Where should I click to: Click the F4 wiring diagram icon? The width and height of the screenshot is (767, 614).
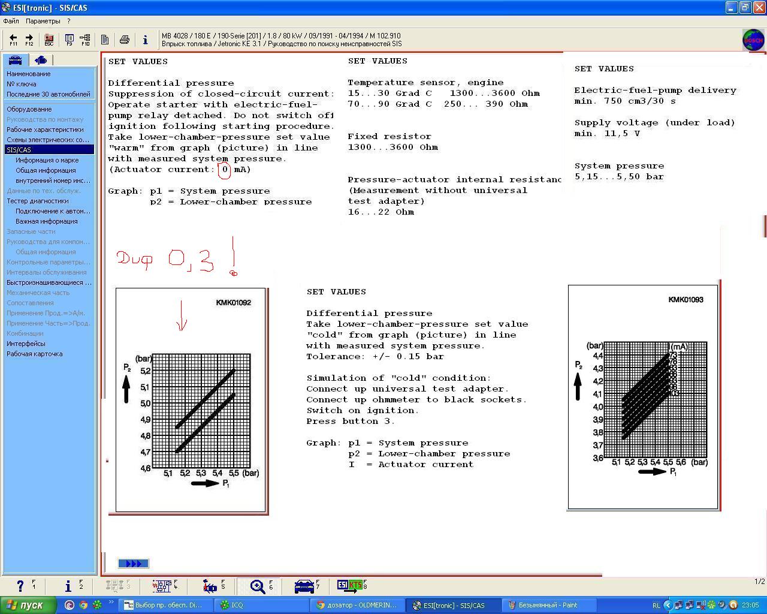tap(162, 586)
